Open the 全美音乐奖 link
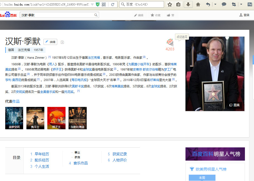Viewport: 254px width, 181px height. pos(48,92)
